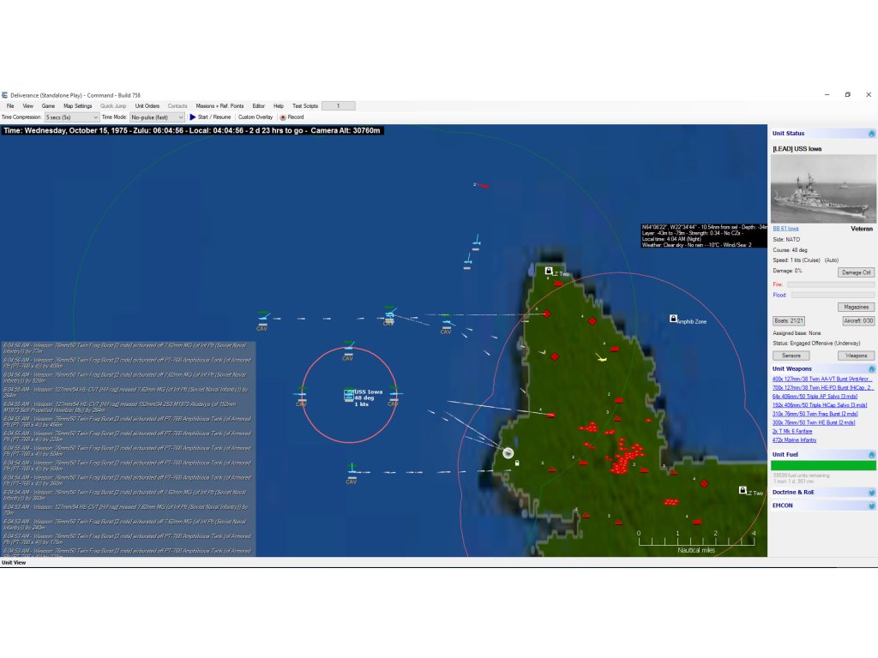Click the Start / Resume play button
Image resolution: width=878 pixels, height=658 pixels.
click(x=210, y=117)
